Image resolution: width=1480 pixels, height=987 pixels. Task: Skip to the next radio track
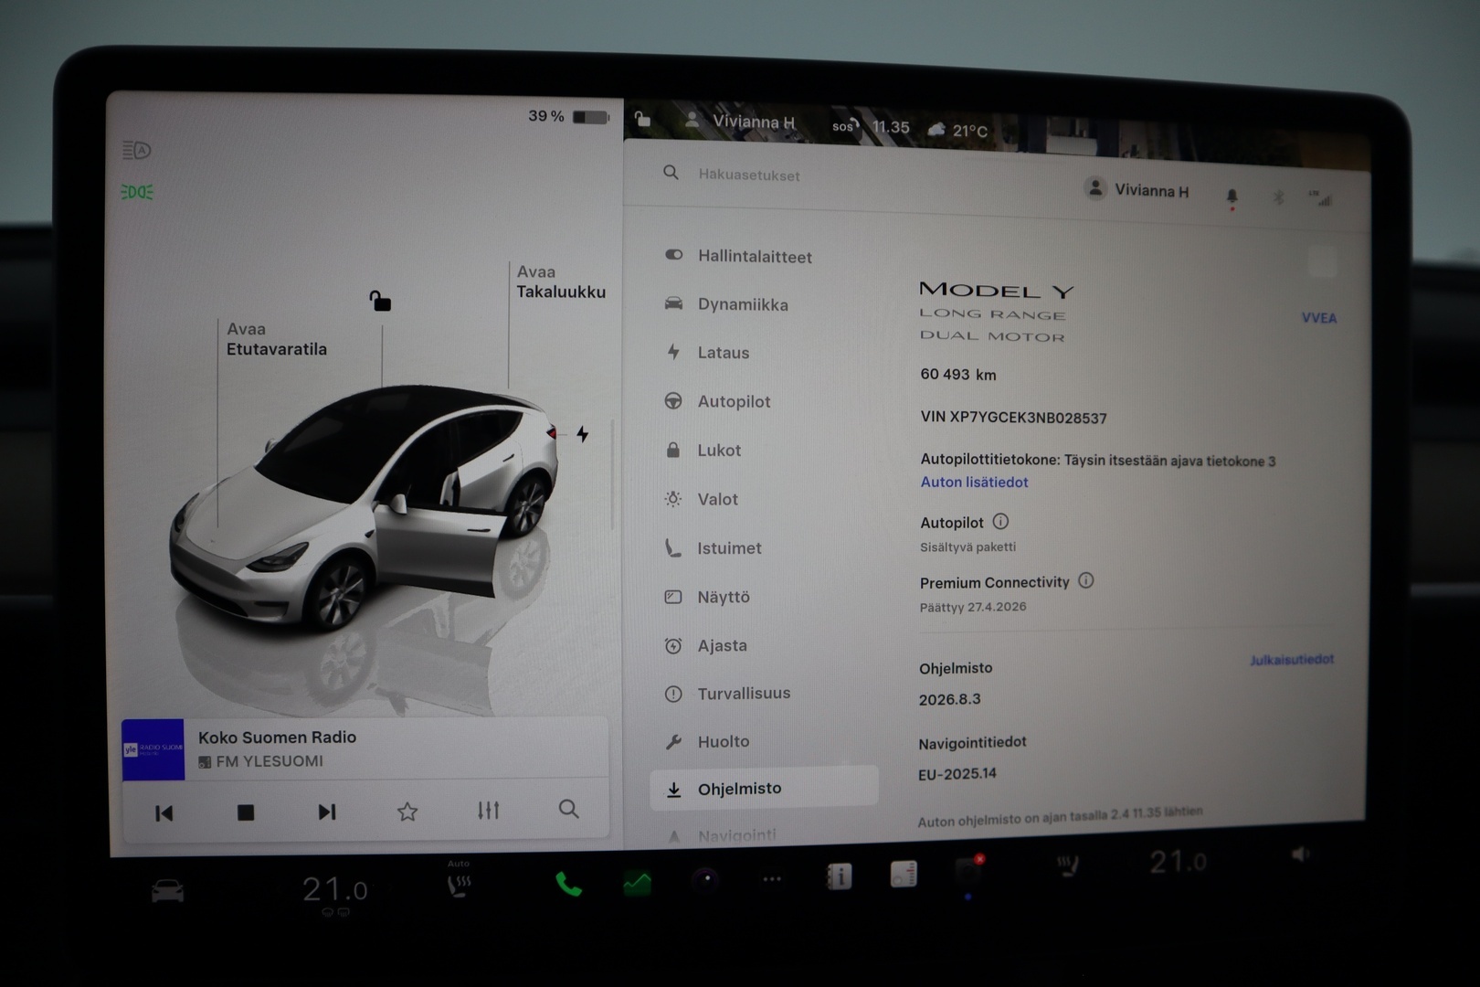click(x=327, y=812)
